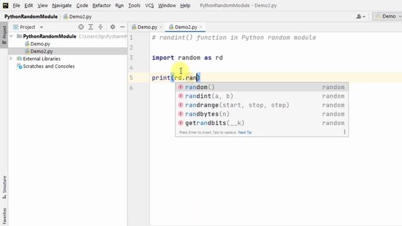
Task: Open the Edit menu
Action: [x=28, y=6]
